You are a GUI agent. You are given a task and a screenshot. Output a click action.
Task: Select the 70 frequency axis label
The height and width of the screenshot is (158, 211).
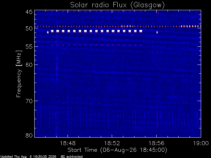pyautogui.click(x=29, y=101)
